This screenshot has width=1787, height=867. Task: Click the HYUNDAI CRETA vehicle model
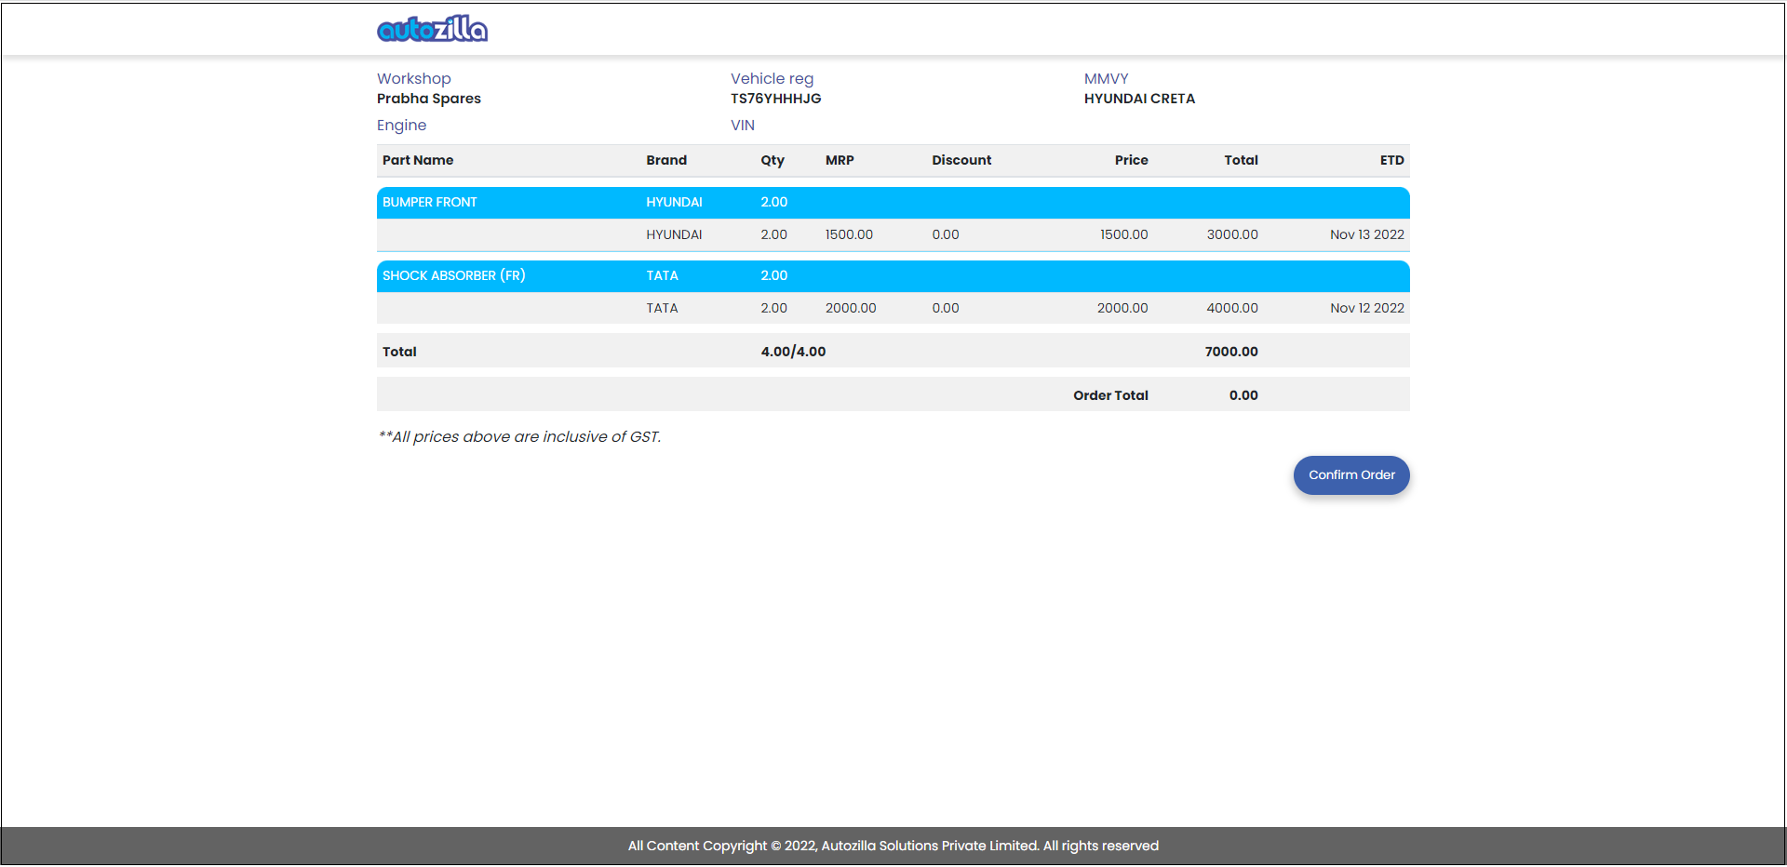pos(1139,99)
